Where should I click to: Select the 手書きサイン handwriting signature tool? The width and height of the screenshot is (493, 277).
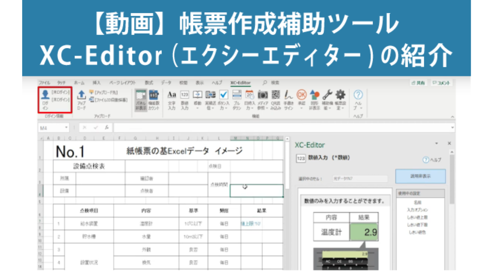pos(288,94)
